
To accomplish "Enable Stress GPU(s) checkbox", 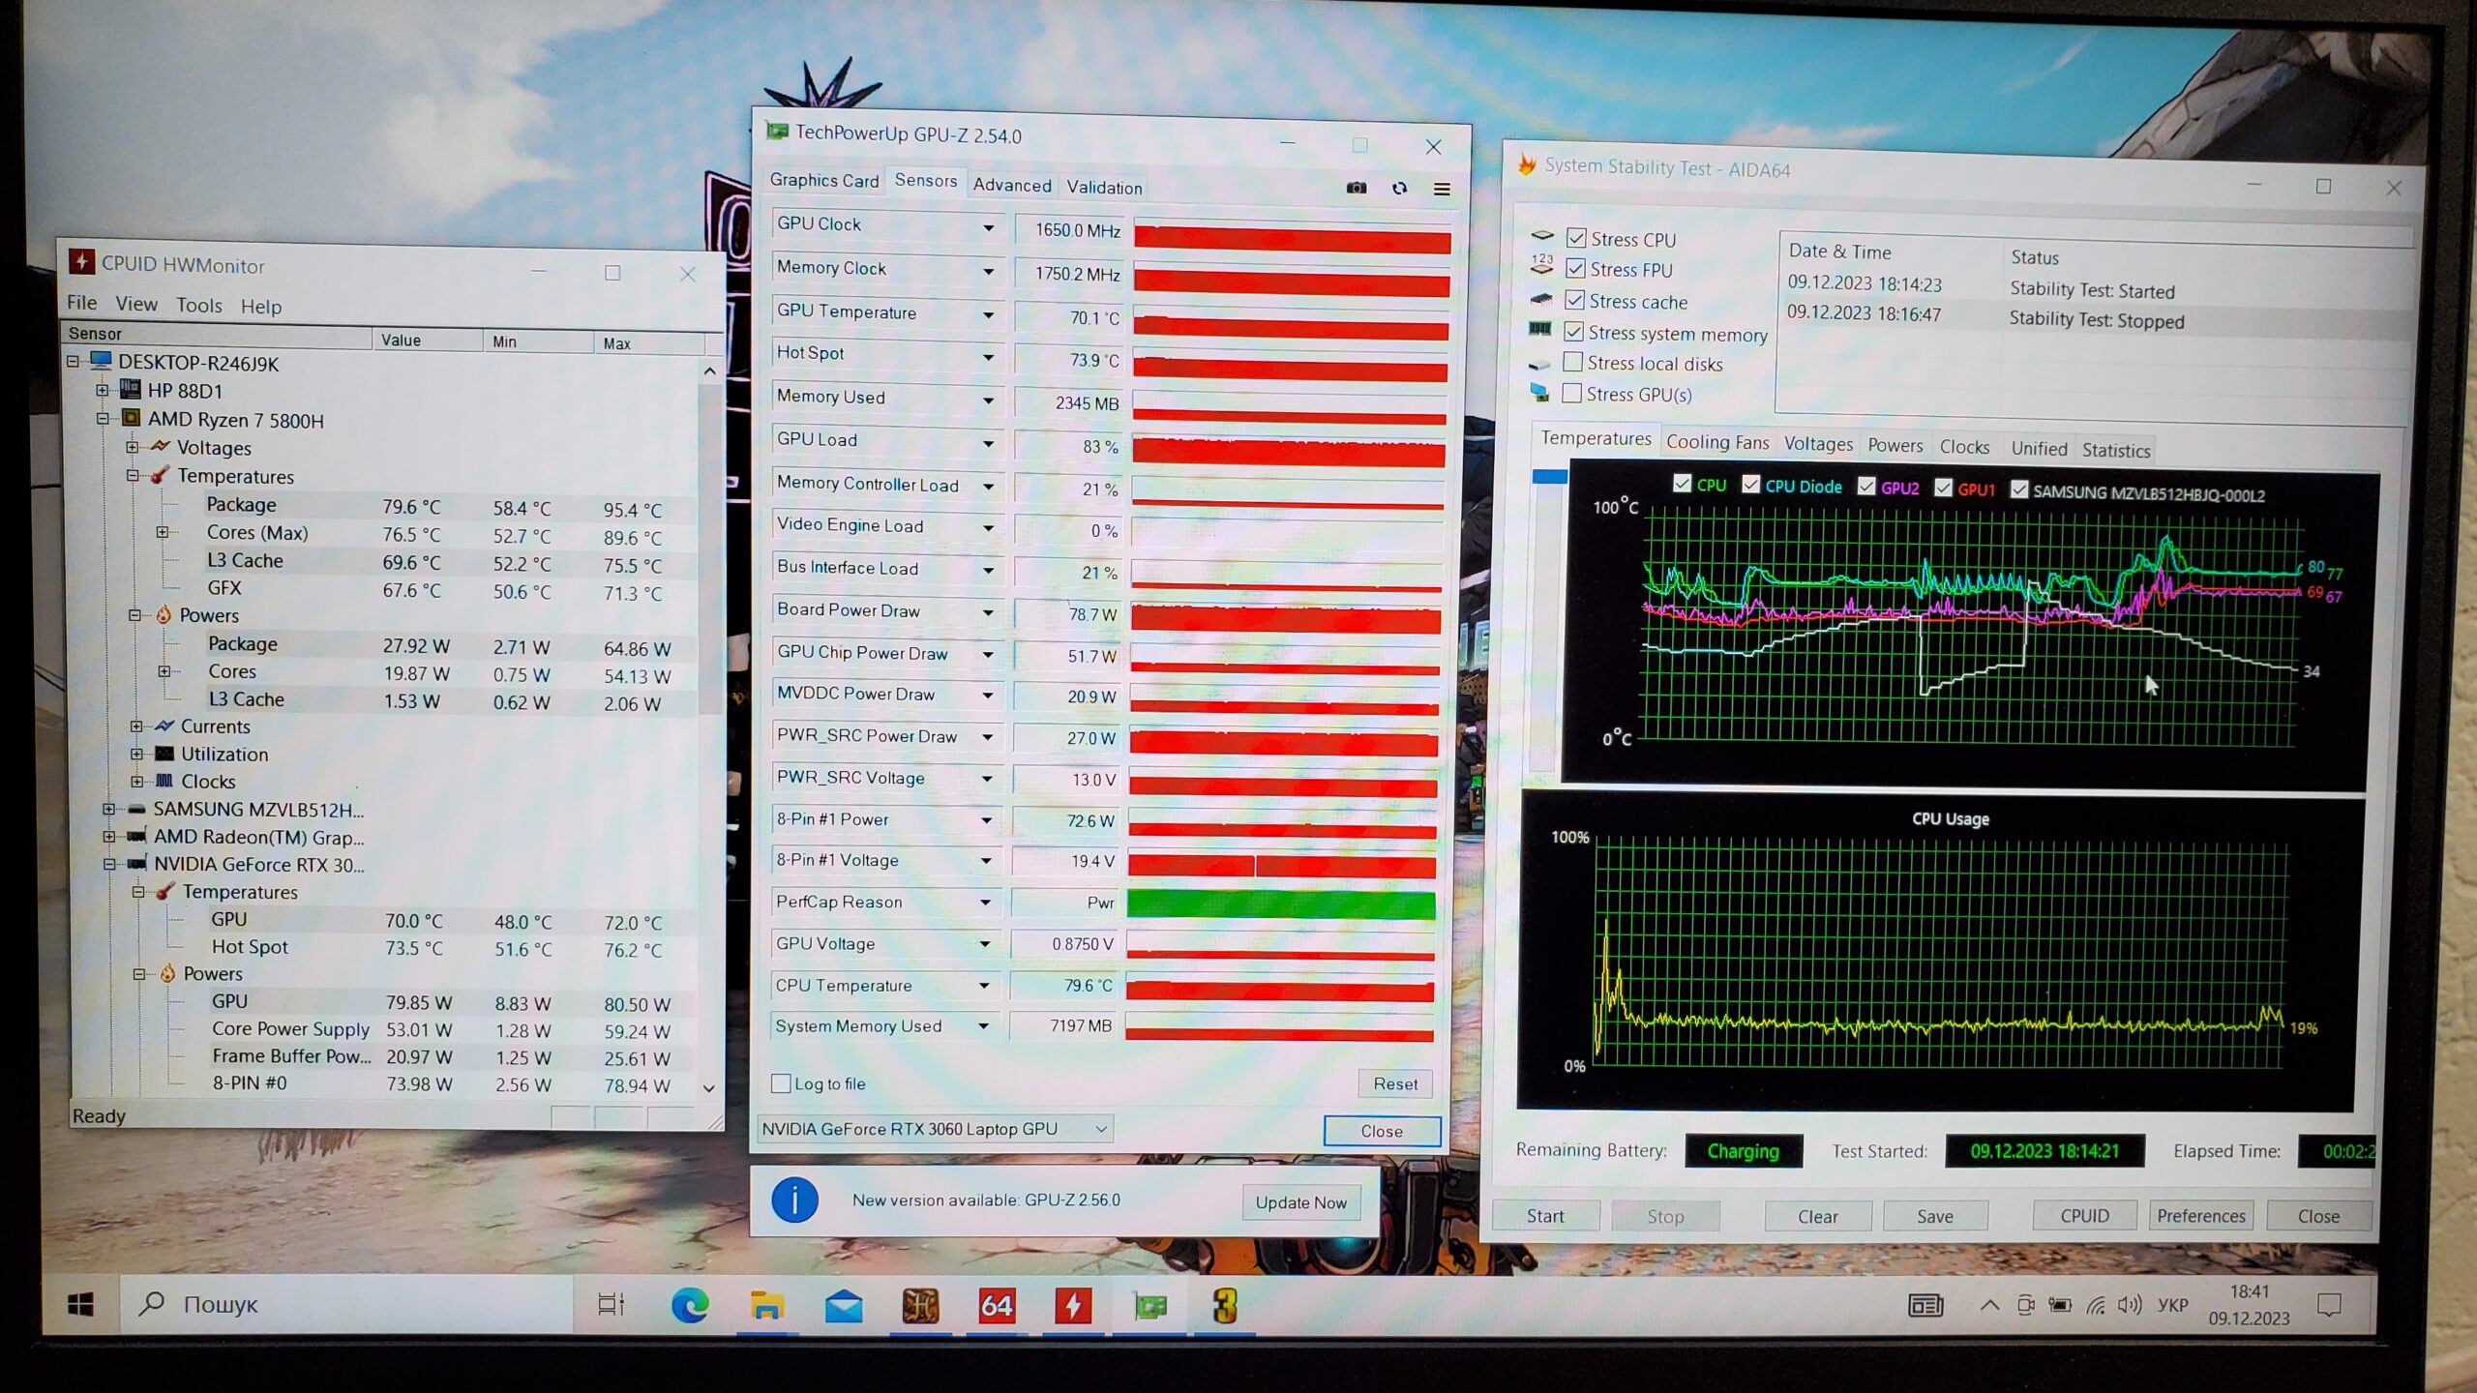I will tap(1572, 394).
